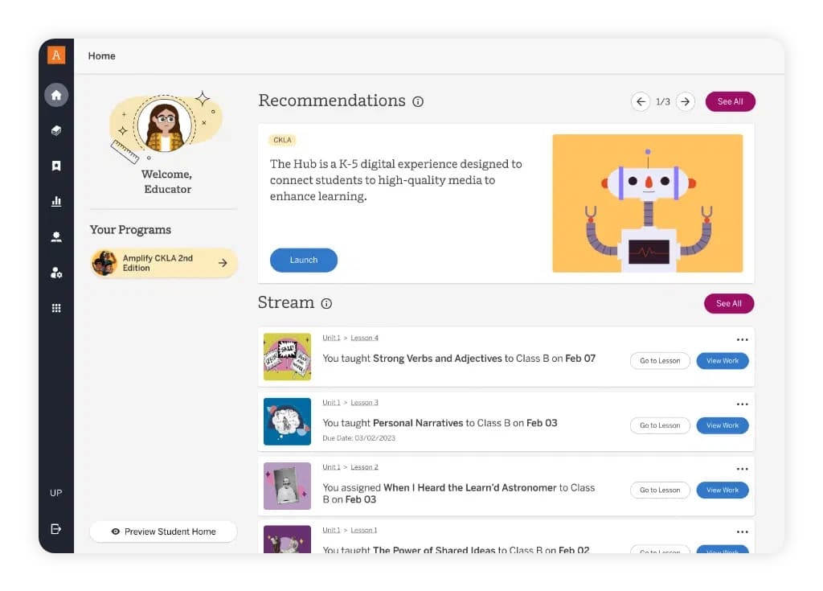Open the bookmark icon in sidebar
823x591 pixels.
[x=56, y=166]
